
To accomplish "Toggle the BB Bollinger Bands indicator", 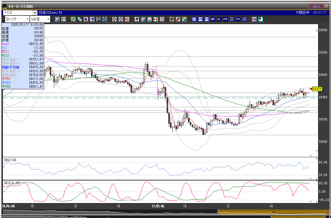I will 207,19.
